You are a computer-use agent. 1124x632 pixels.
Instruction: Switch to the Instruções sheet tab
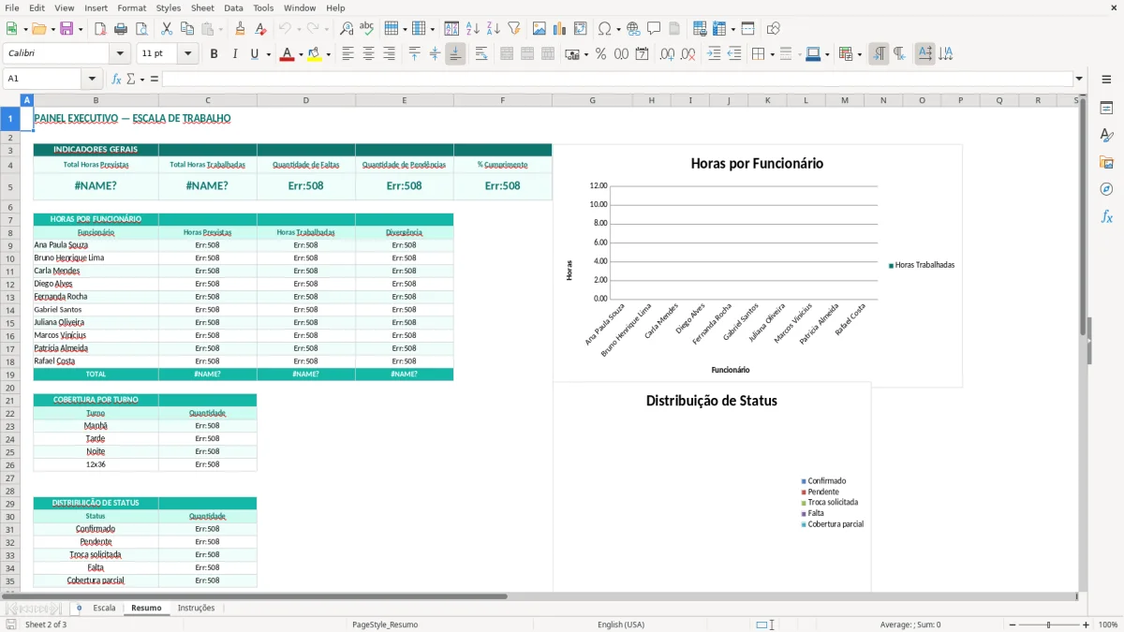pos(196,608)
